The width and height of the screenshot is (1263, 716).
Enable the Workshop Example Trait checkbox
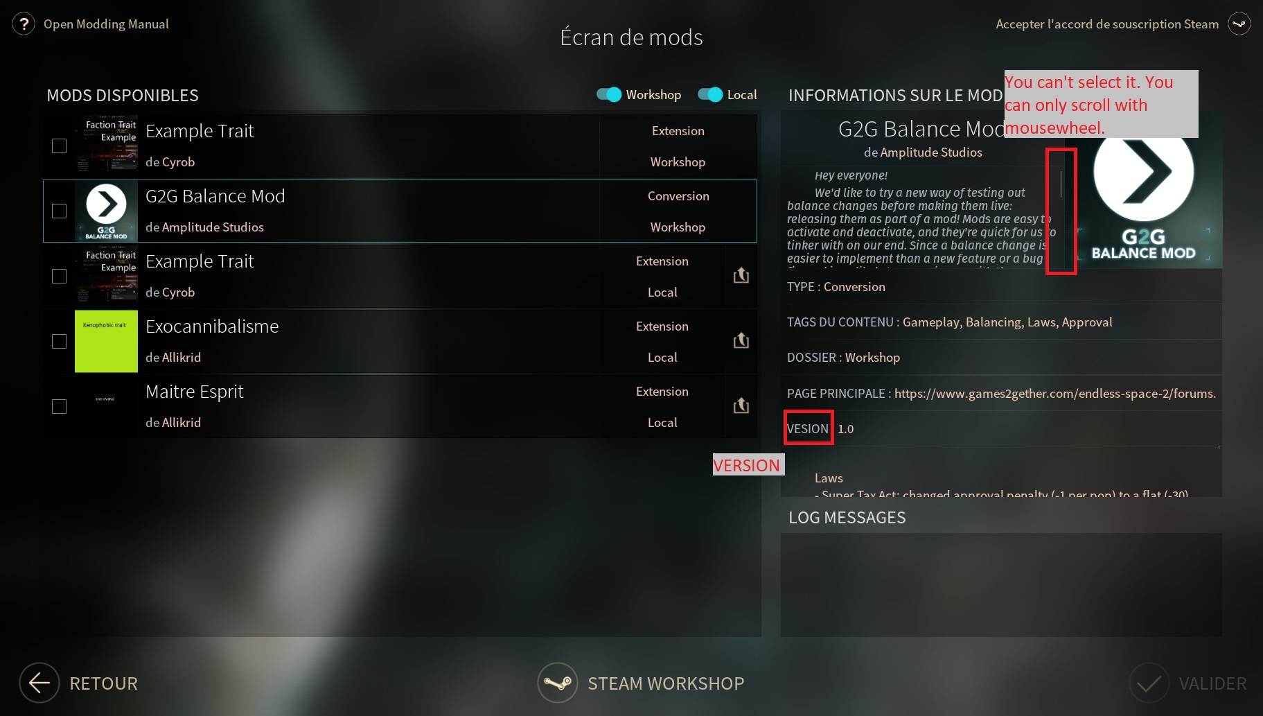pyautogui.click(x=60, y=146)
